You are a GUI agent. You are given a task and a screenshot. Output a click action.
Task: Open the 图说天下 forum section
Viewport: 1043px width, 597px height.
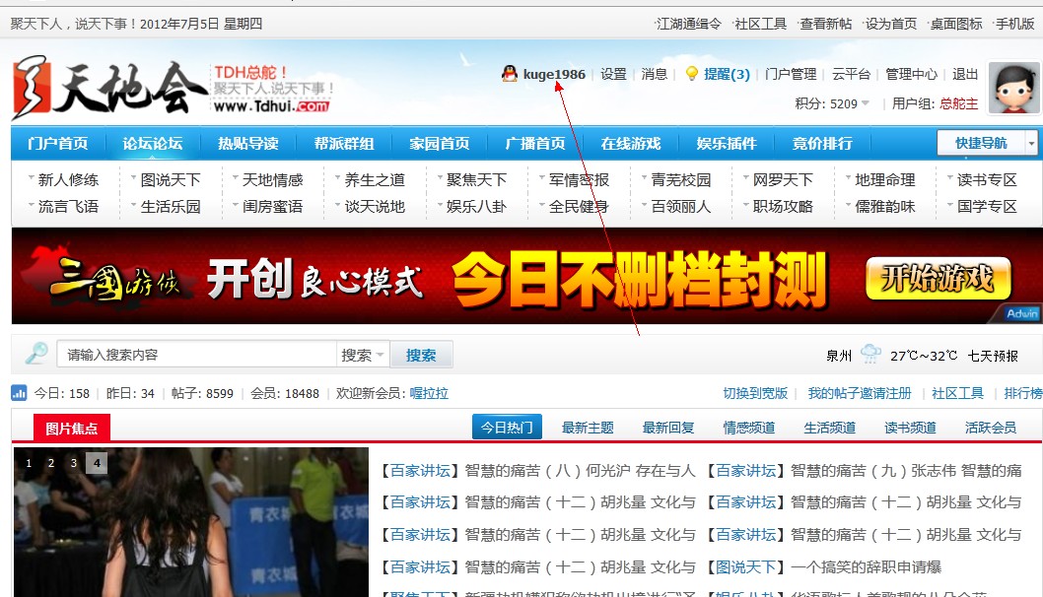pyautogui.click(x=171, y=179)
